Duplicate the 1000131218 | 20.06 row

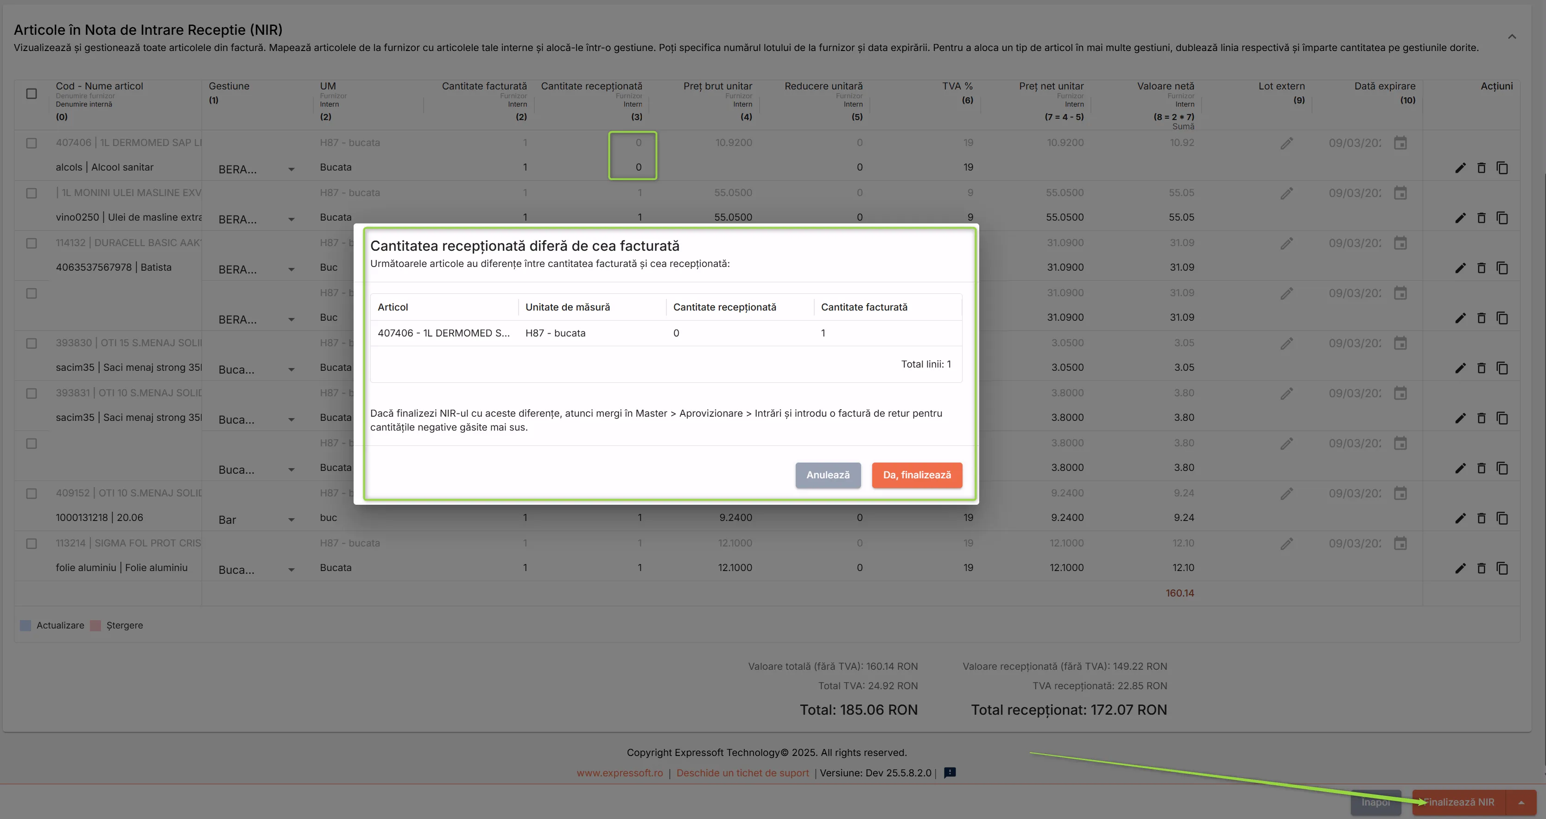tap(1502, 518)
